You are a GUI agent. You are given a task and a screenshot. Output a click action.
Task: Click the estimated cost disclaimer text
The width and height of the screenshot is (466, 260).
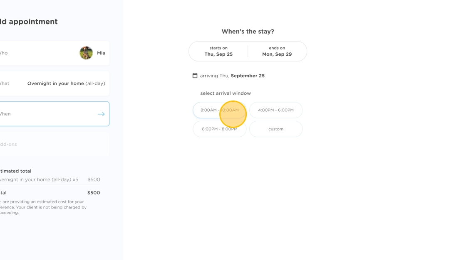(42, 207)
